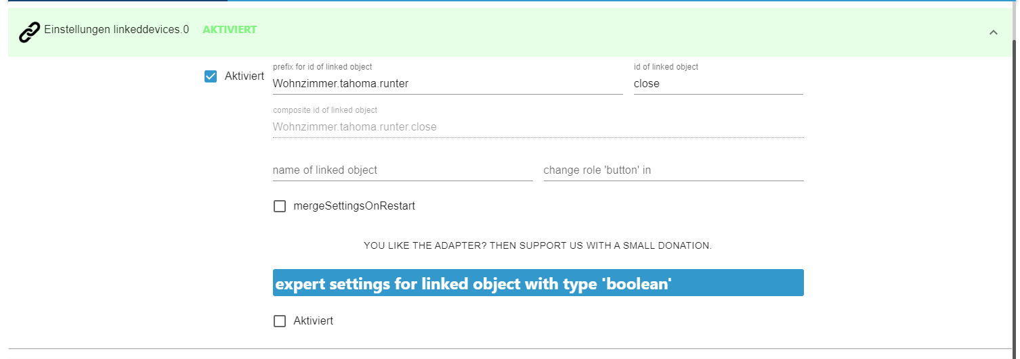
Task: Click the greyed composite id field
Action: 538,126
